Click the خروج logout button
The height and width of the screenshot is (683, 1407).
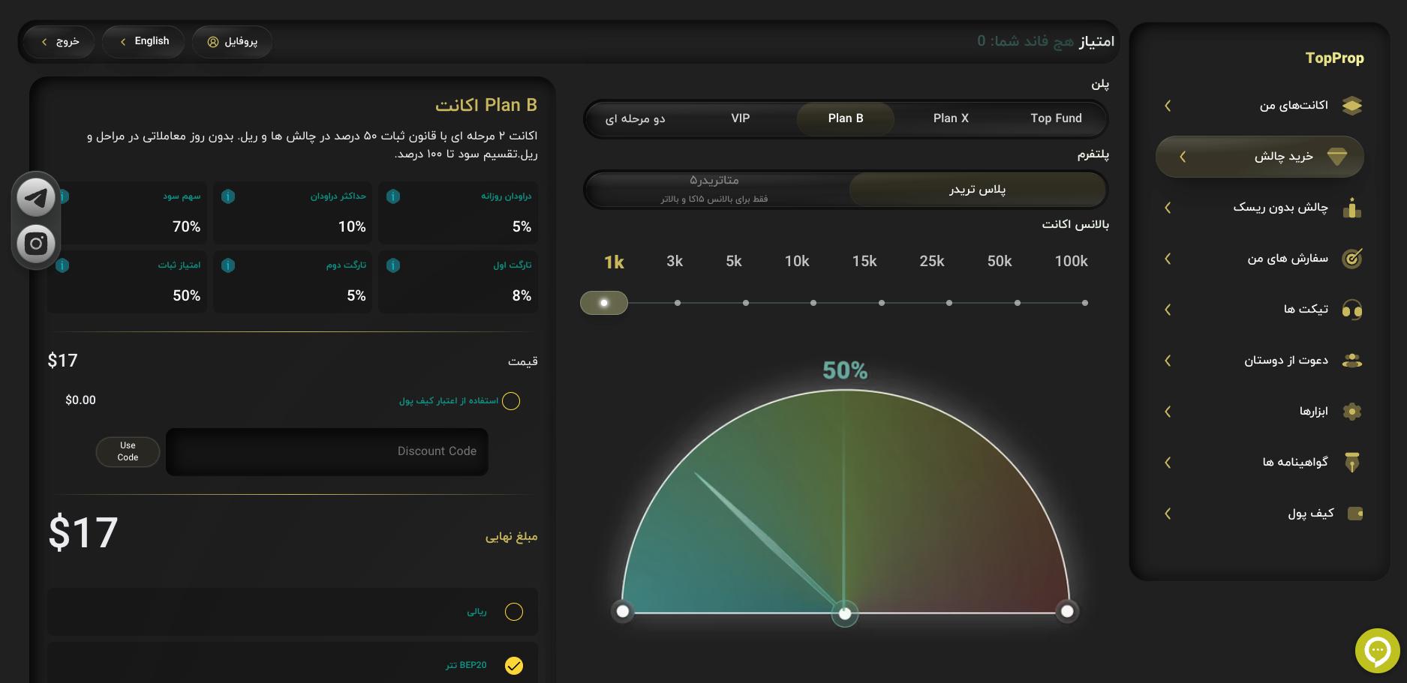click(59, 41)
